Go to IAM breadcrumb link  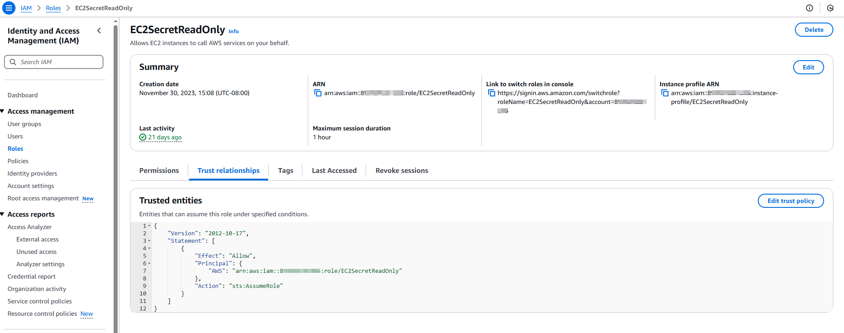(x=26, y=8)
